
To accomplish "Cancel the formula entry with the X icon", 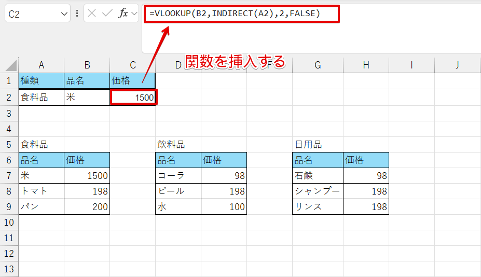I will [92, 13].
